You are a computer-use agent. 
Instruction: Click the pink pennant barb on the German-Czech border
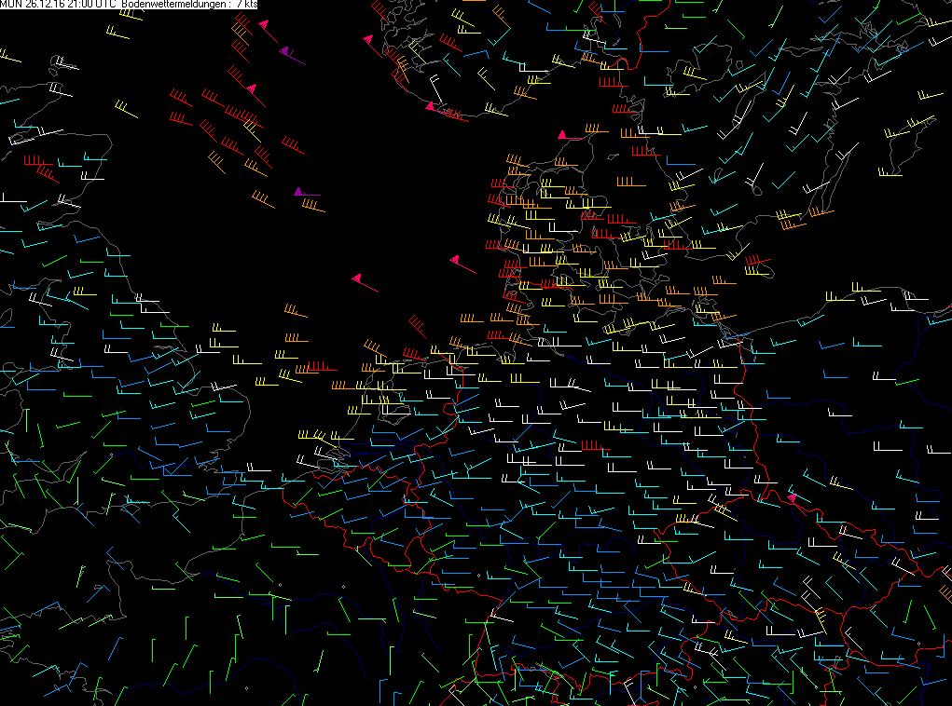coord(796,502)
